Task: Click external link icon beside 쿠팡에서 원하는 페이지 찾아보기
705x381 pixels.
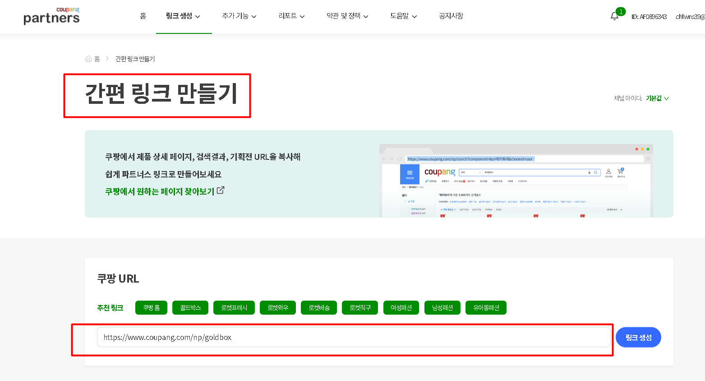Action: 221,190
